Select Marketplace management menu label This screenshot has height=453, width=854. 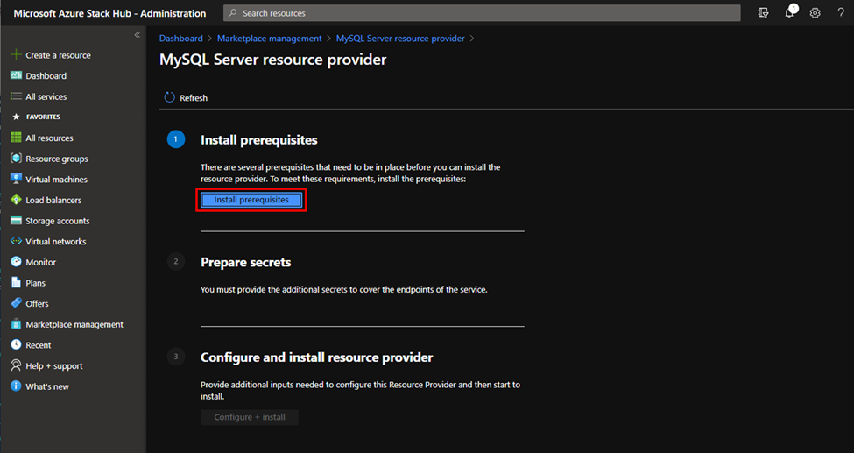pos(74,324)
